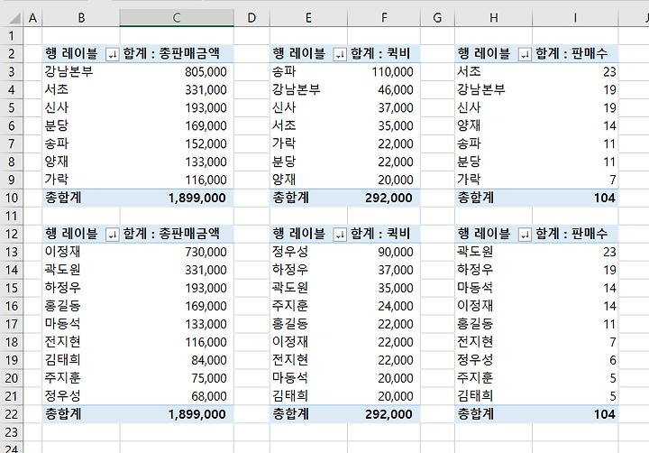Click the header cell '합계 : 판매수' in row 12
Screen dimensions: 649x453
[x=575, y=234]
